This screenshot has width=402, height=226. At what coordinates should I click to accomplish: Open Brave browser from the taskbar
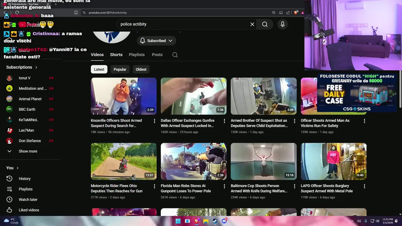pos(197,221)
